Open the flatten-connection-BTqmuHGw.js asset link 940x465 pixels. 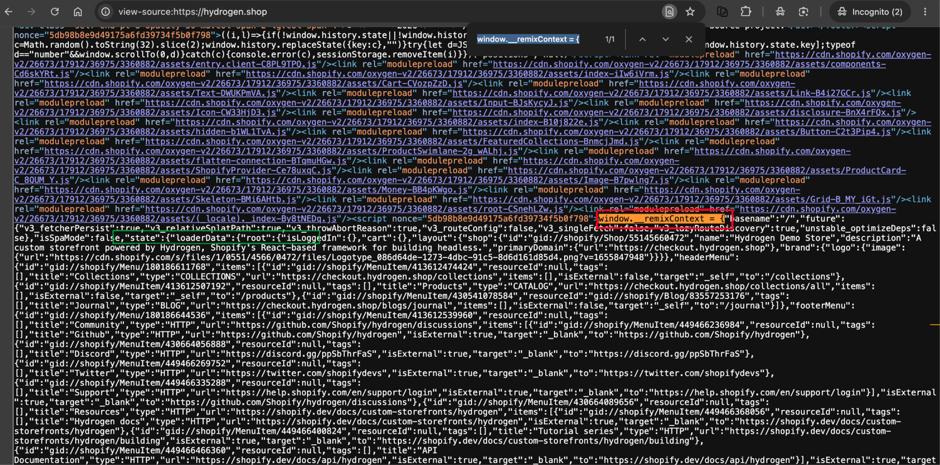(180, 161)
